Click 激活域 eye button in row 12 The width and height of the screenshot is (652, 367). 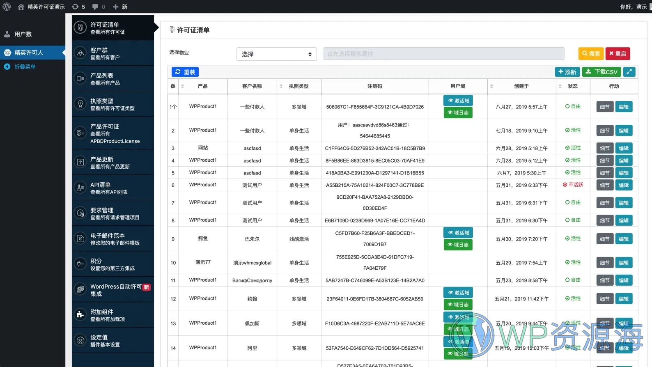pyautogui.click(x=458, y=293)
